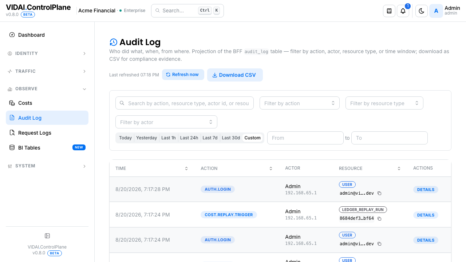This screenshot has height=262, width=466.
Task: Collapse sidebar with the panel icon
Action: (x=47, y=236)
